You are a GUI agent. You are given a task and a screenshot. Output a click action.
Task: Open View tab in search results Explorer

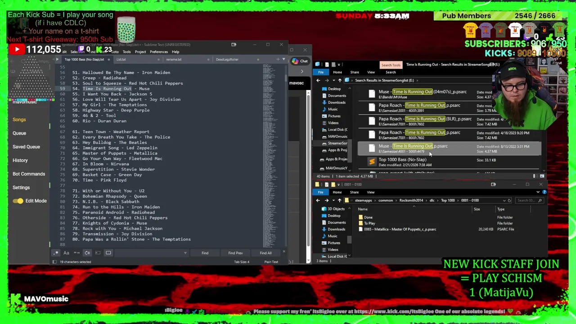pyautogui.click(x=371, y=72)
